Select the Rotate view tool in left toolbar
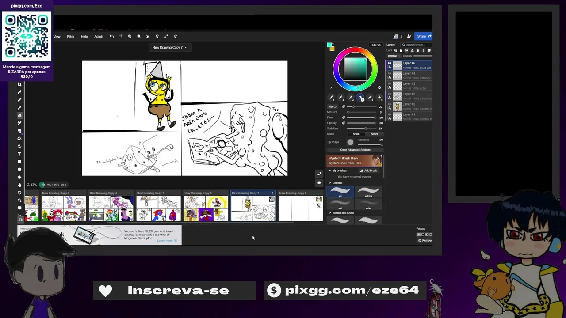Viewport: 566px width, 318px height. tap(19, 193)
